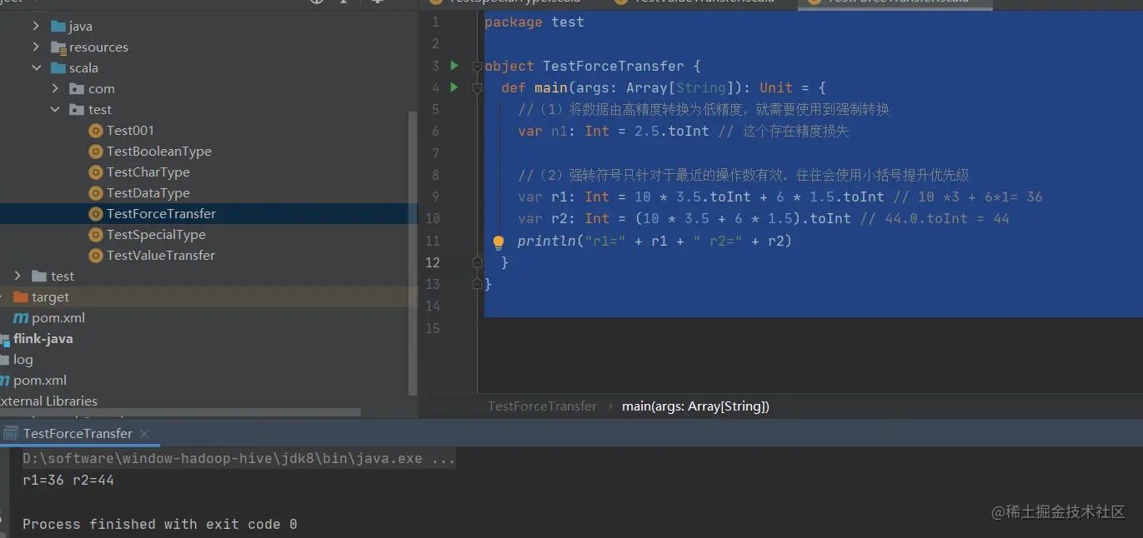Click the println statement in editor
1143x538 pixels.
tap(654, 241)
